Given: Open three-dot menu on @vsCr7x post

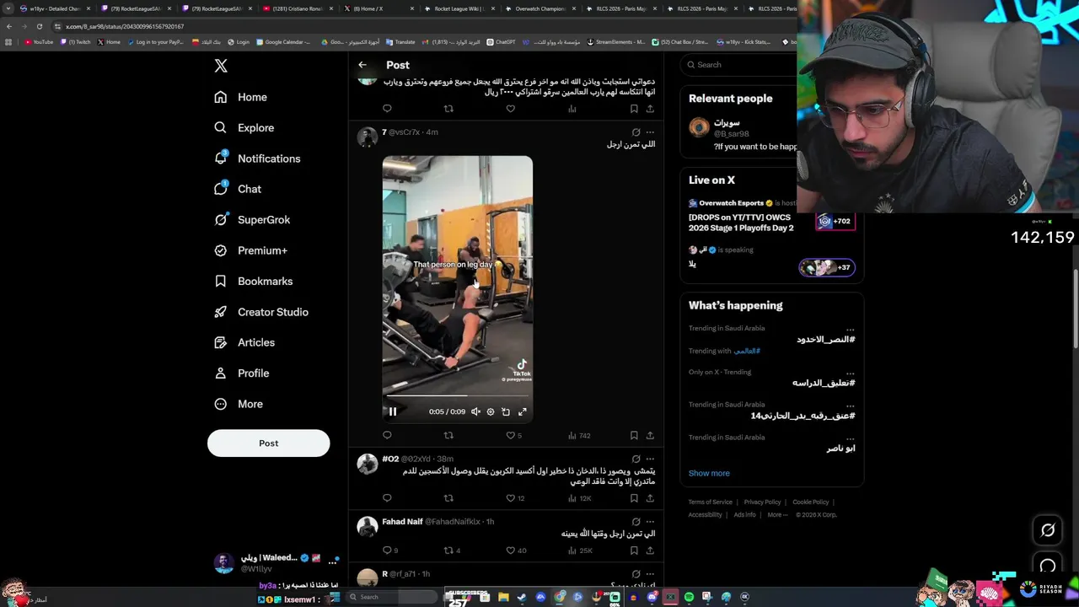Looking at the screenshot, I should click(650, 132).
